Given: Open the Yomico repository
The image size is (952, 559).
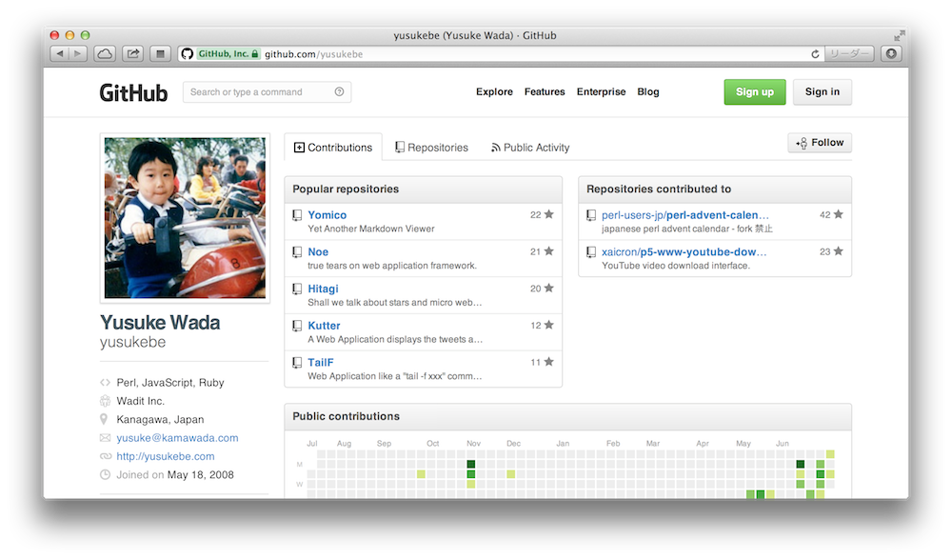Looking at the screenshot, I should (x=327, y=214).
